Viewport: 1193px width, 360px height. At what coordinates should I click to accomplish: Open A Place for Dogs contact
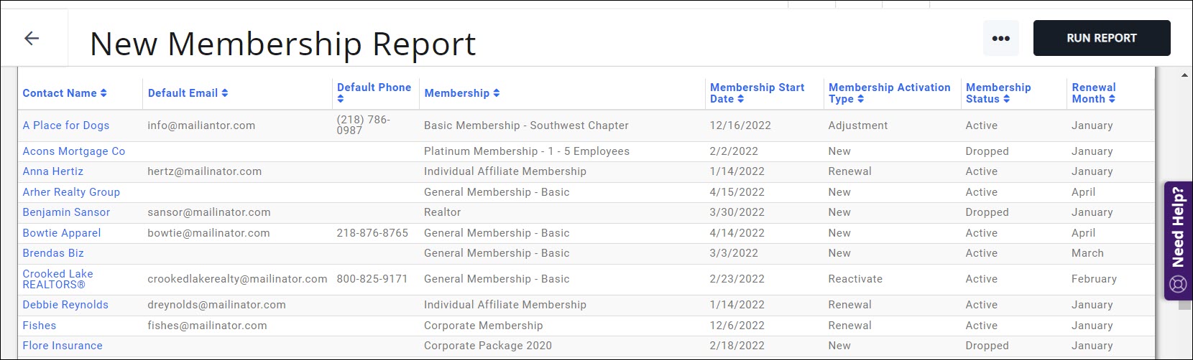tap(66, 125)
